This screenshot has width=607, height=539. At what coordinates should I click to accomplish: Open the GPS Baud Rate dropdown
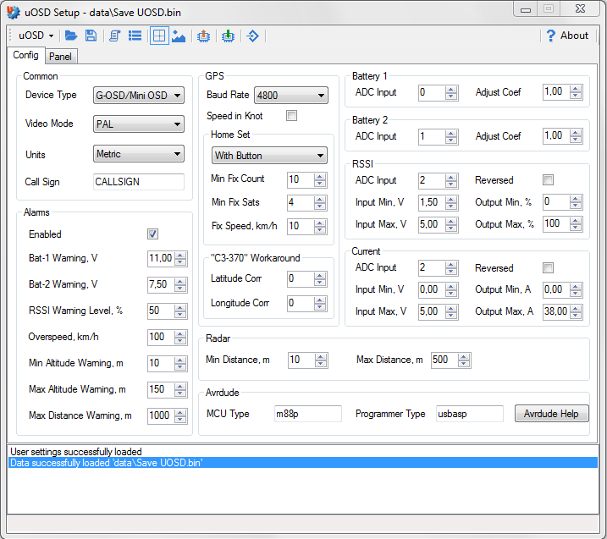tap(290, 96)
